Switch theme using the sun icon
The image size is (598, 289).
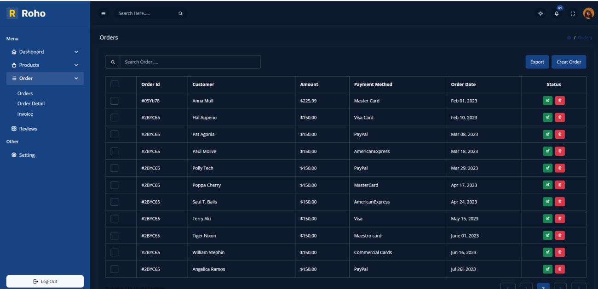pyautogui.click(x=541, y=14)
